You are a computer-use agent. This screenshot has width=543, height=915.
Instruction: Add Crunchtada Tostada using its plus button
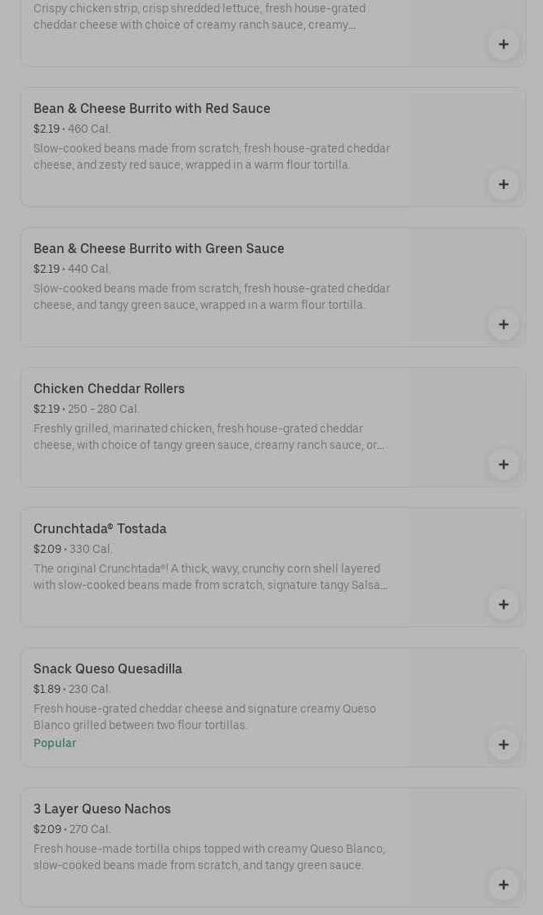coord(503,605)
